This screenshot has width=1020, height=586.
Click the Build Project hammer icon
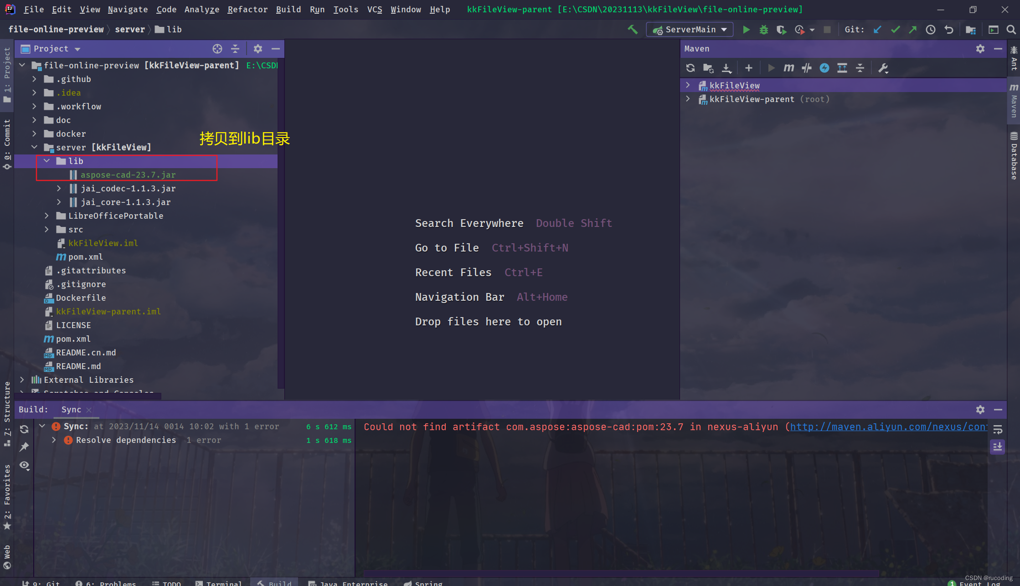633,30
